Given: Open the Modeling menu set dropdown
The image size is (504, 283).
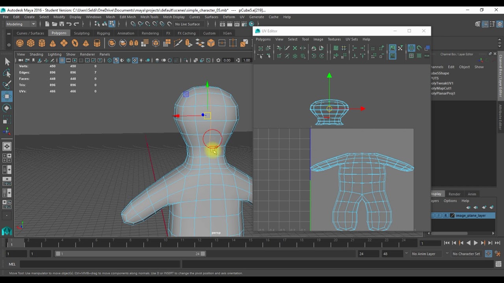Looking at the screenshot, I should (x=20, y=24).
